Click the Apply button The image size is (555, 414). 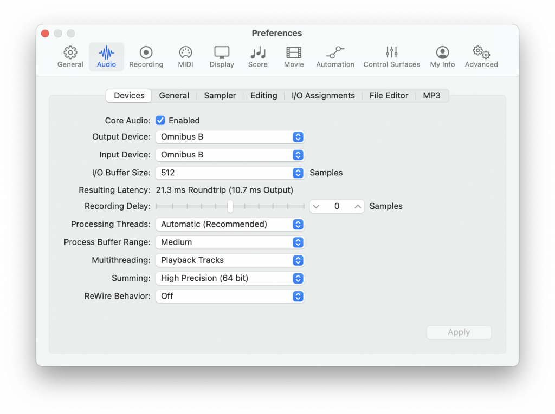click(x=459, y=332)
